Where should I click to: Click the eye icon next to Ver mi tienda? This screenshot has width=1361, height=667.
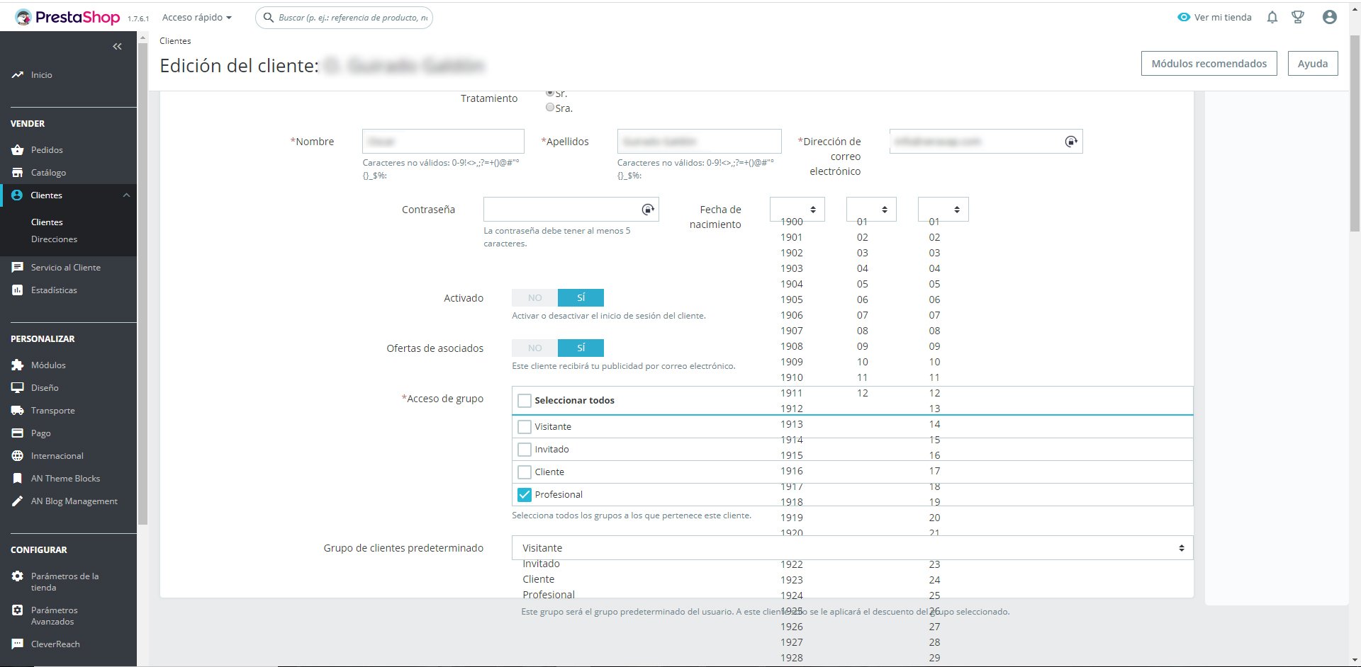pos(1183,17)
